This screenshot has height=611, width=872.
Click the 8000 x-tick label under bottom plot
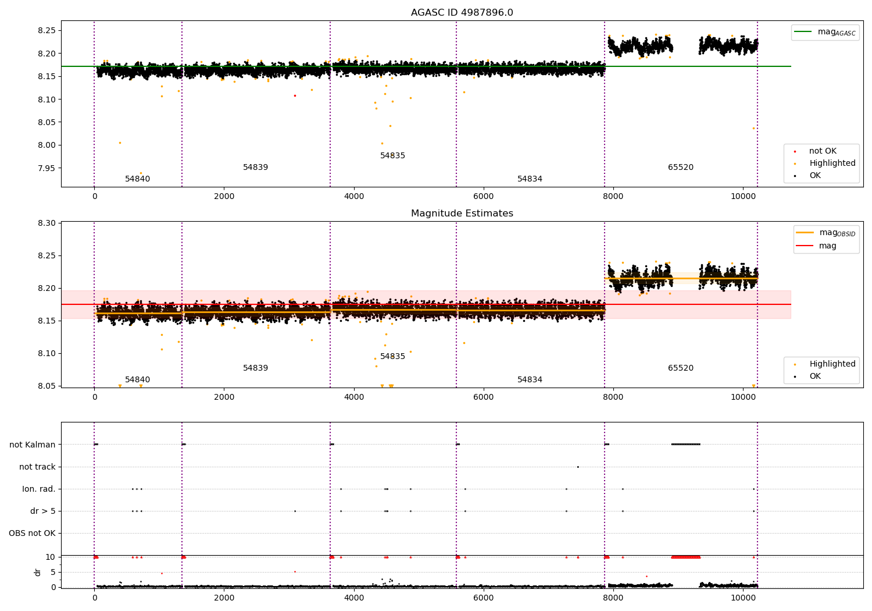tap(613, 598)
